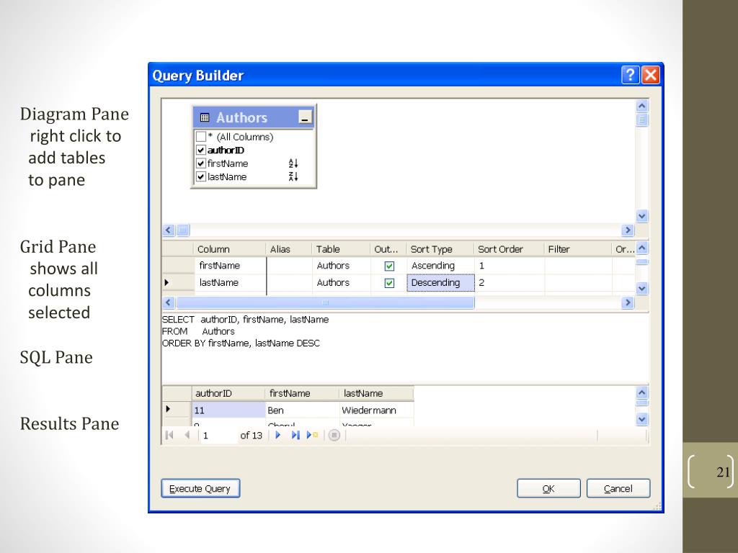Click the Authors table grid icon
Viewport: 738px width, 553px height.
[x=204, y=118]
